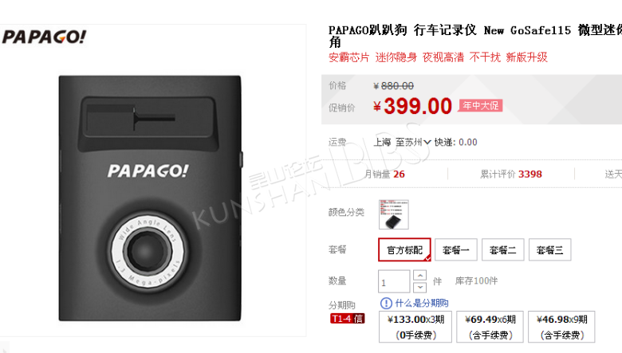This screenshot has height=353, width=622.
Task: Click the main dashcam product image
Action: click(x=150, y=198)
